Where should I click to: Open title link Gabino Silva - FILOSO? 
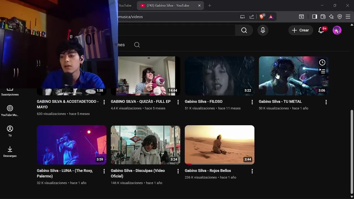point(204,101)
